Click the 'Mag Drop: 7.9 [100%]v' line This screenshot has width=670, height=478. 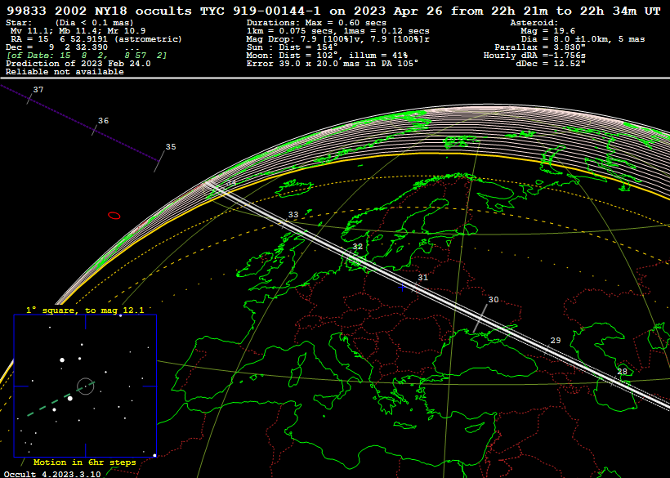click(x=338, y=39)
